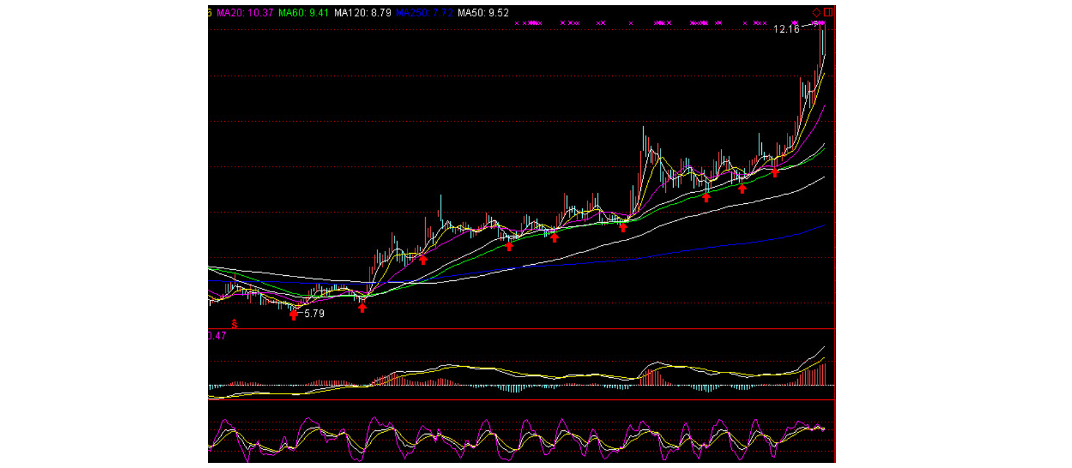Select the blue MA250 indicator label

[424, 13]
